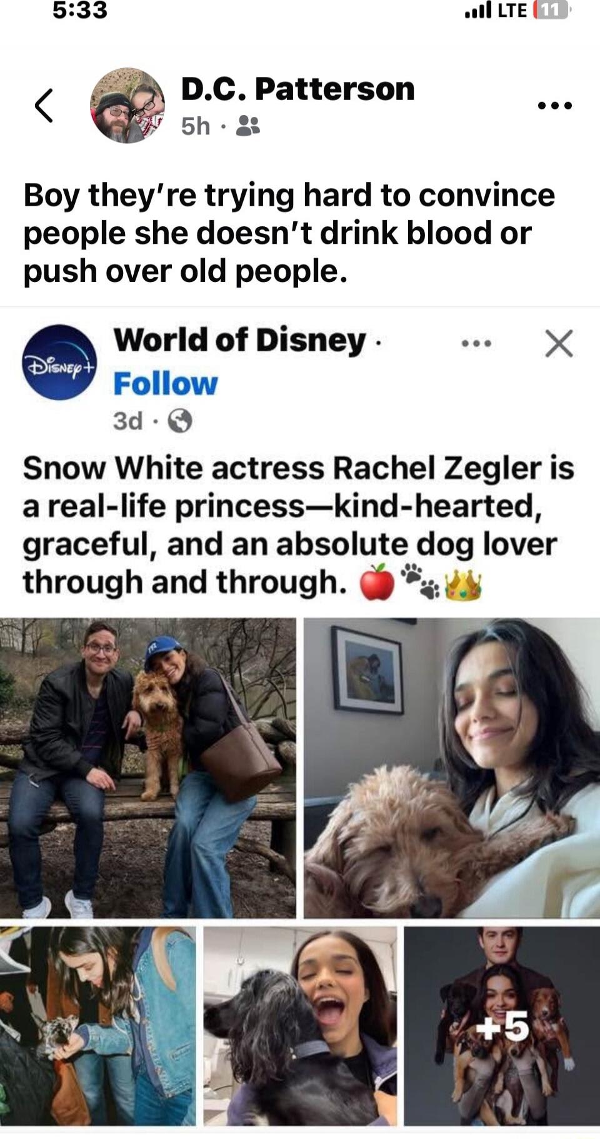Open the D.C. Patterson name link

(x=297, y=89)
